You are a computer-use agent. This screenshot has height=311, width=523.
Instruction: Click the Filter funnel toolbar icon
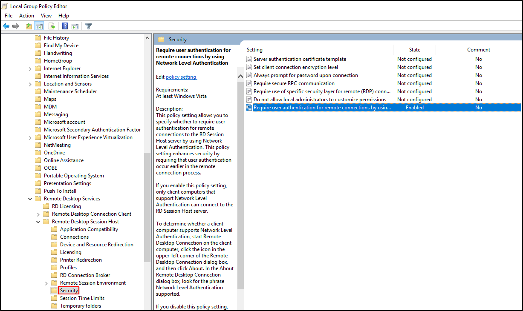[x=88, y=26]
